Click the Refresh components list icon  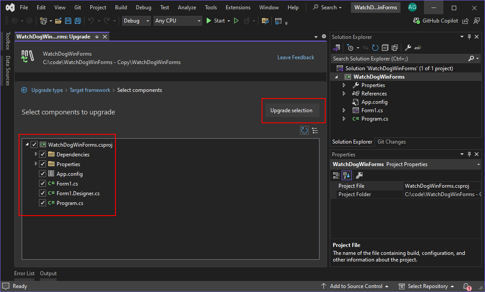[x=304, y=130]
